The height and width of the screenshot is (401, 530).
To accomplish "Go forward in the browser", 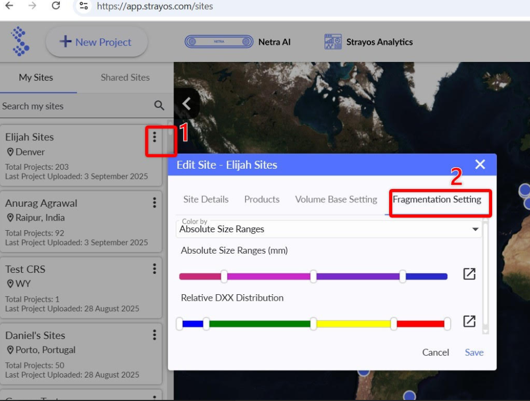I will click(x=32, y=6).
